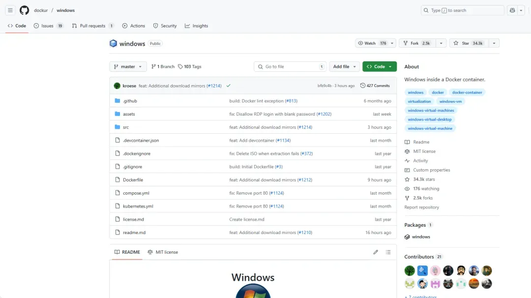The image size is (531, 298).
Task: Open the .github folder
Action: 130,101
